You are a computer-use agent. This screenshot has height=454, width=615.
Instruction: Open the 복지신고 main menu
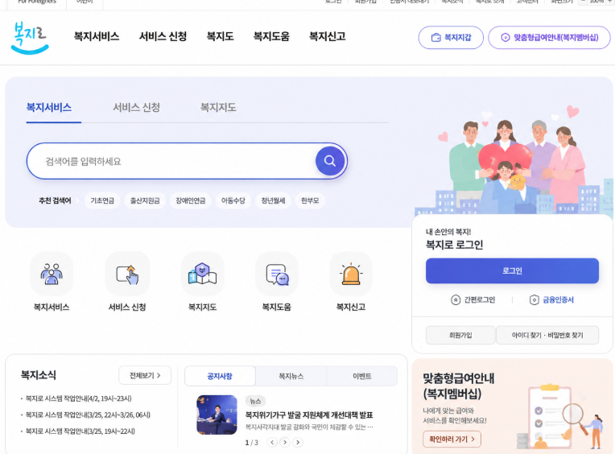327,36
